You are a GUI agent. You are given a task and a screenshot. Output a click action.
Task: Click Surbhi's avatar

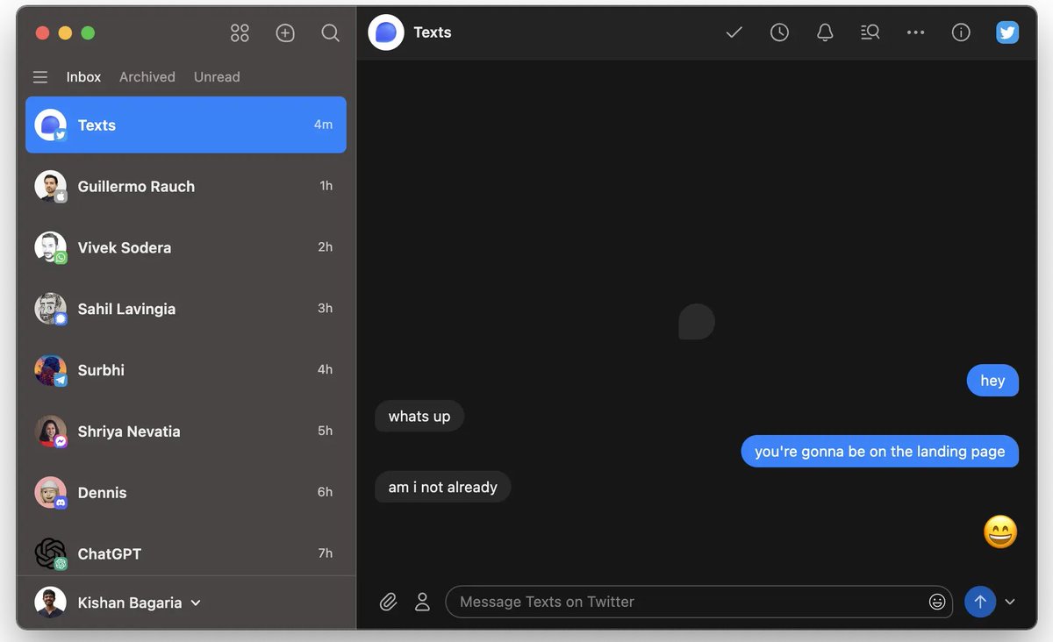50,370
